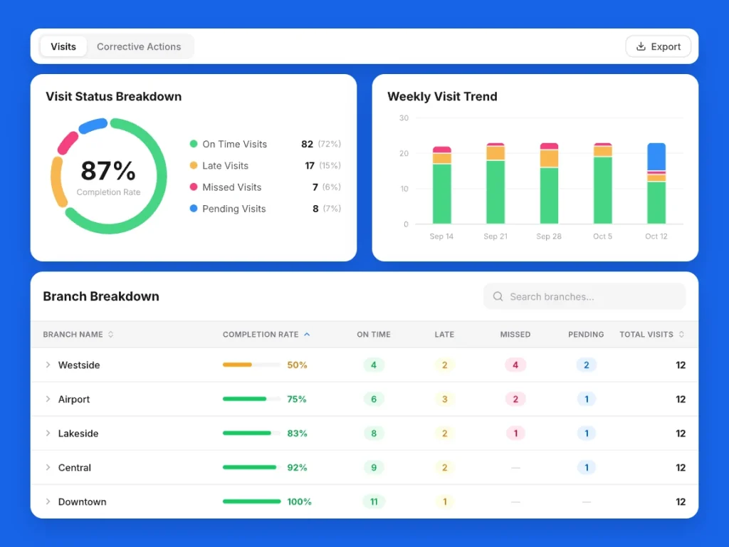Click the orange donut chart arc
Screen dimensions: 729x547
[57, 182]
